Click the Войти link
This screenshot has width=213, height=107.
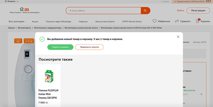click(x=180, y=10)
